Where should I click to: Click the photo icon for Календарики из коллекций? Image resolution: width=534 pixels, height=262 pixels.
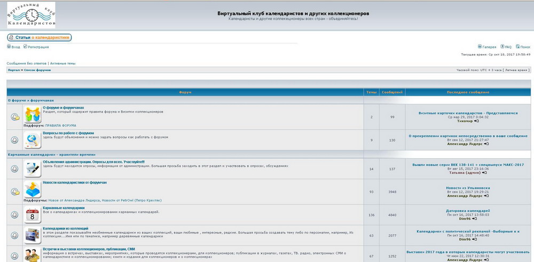33,235
